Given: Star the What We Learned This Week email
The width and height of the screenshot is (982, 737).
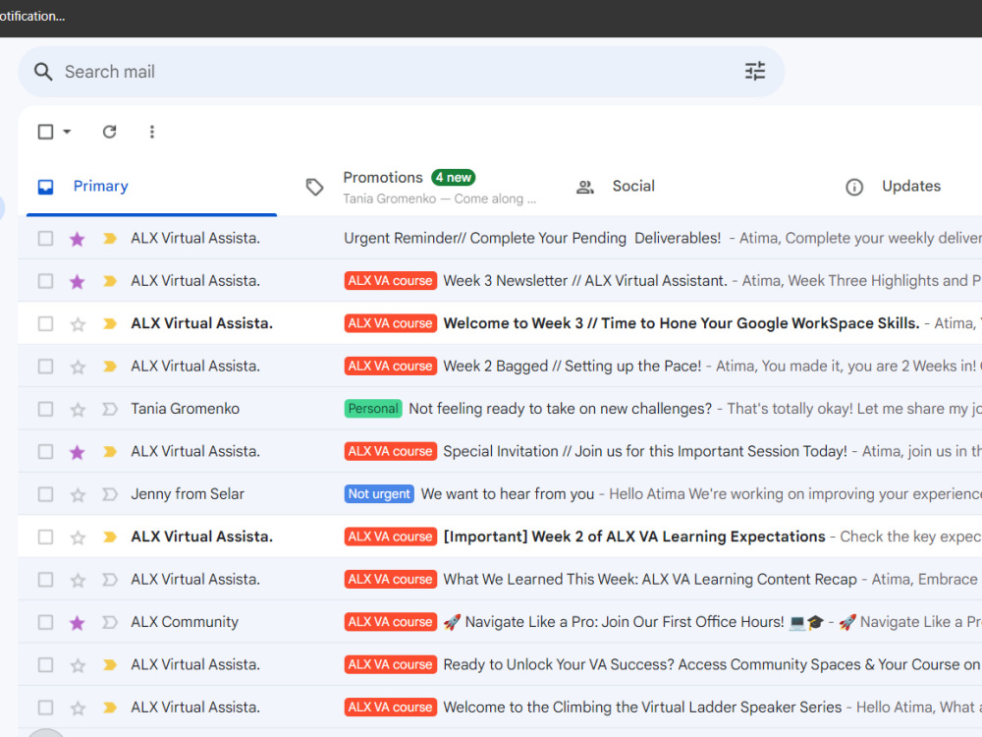Looking at the screenshot, I should click(77, 580).
